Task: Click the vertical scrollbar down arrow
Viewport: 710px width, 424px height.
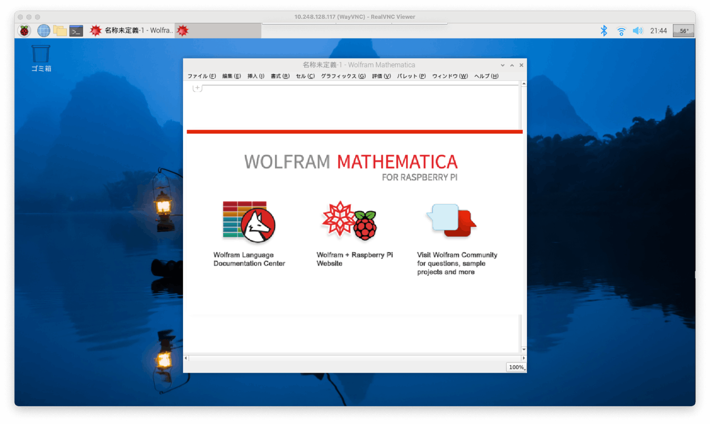Action: pos(524,350)
